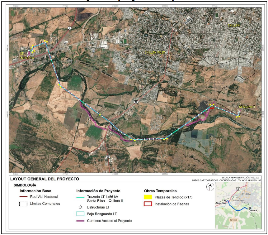Image resolution: width=268 pixels, height=235 pixels.
Task: Click the magenta Caminos Acceso line symbol
Action: pos(80,221)
